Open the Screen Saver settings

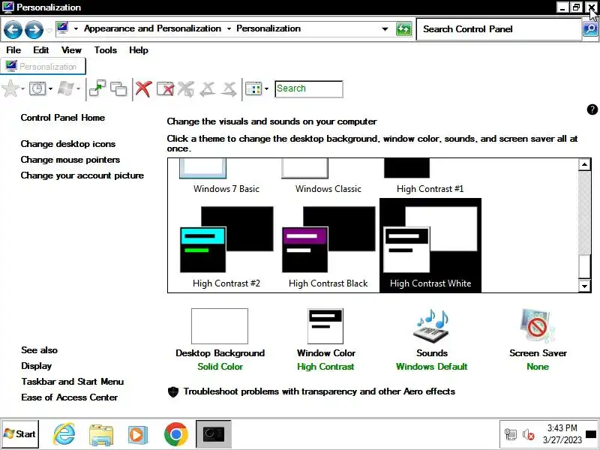538,340
